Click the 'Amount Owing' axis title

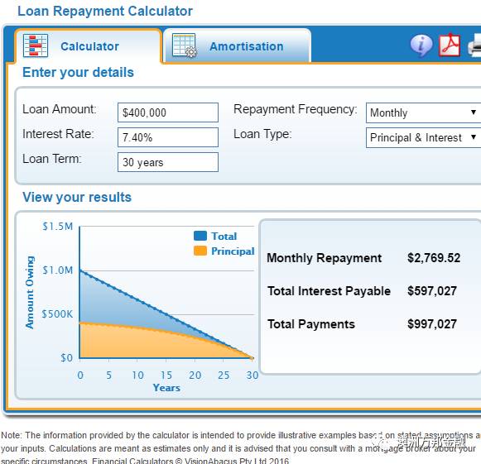(30, 292)
